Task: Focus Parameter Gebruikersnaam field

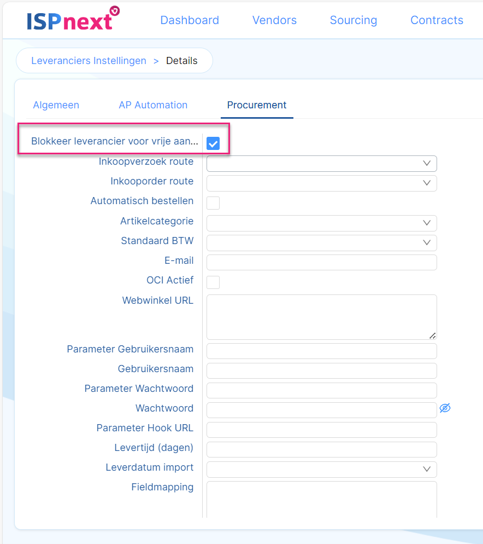Action: point(321,351)
